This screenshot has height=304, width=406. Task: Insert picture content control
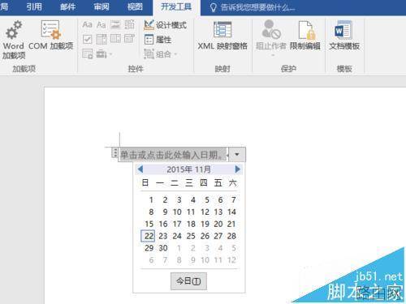point(115,25)
